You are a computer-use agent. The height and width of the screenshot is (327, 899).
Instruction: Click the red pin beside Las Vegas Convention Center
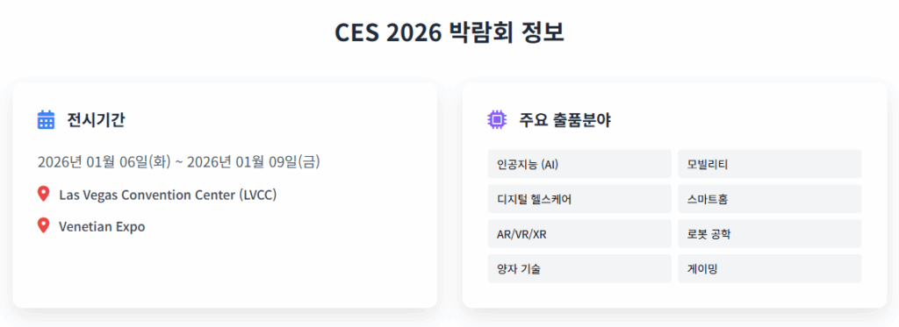(x=43, y=194)
